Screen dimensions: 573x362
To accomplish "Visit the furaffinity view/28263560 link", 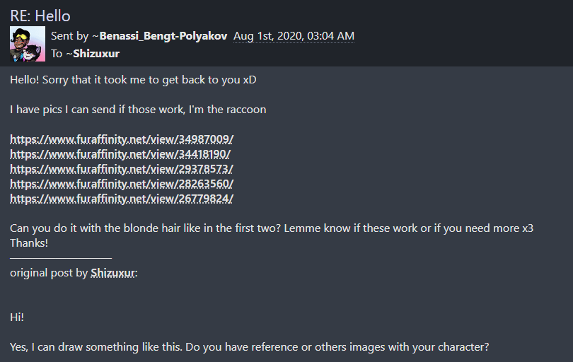I will click(x=122, y=184).
